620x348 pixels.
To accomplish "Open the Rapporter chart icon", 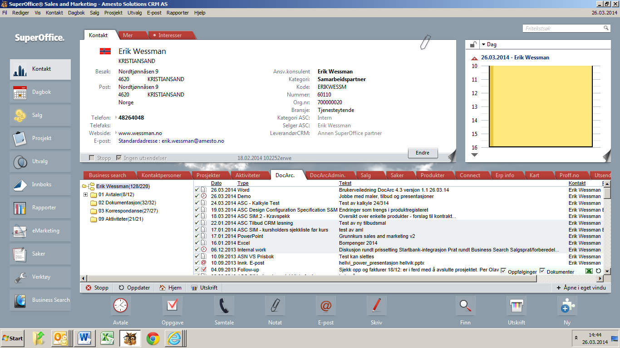I will pos(20,208).
